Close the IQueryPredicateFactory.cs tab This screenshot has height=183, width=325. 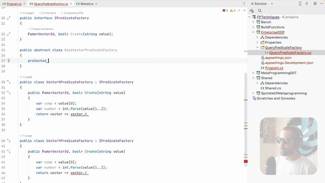(71, 4)
